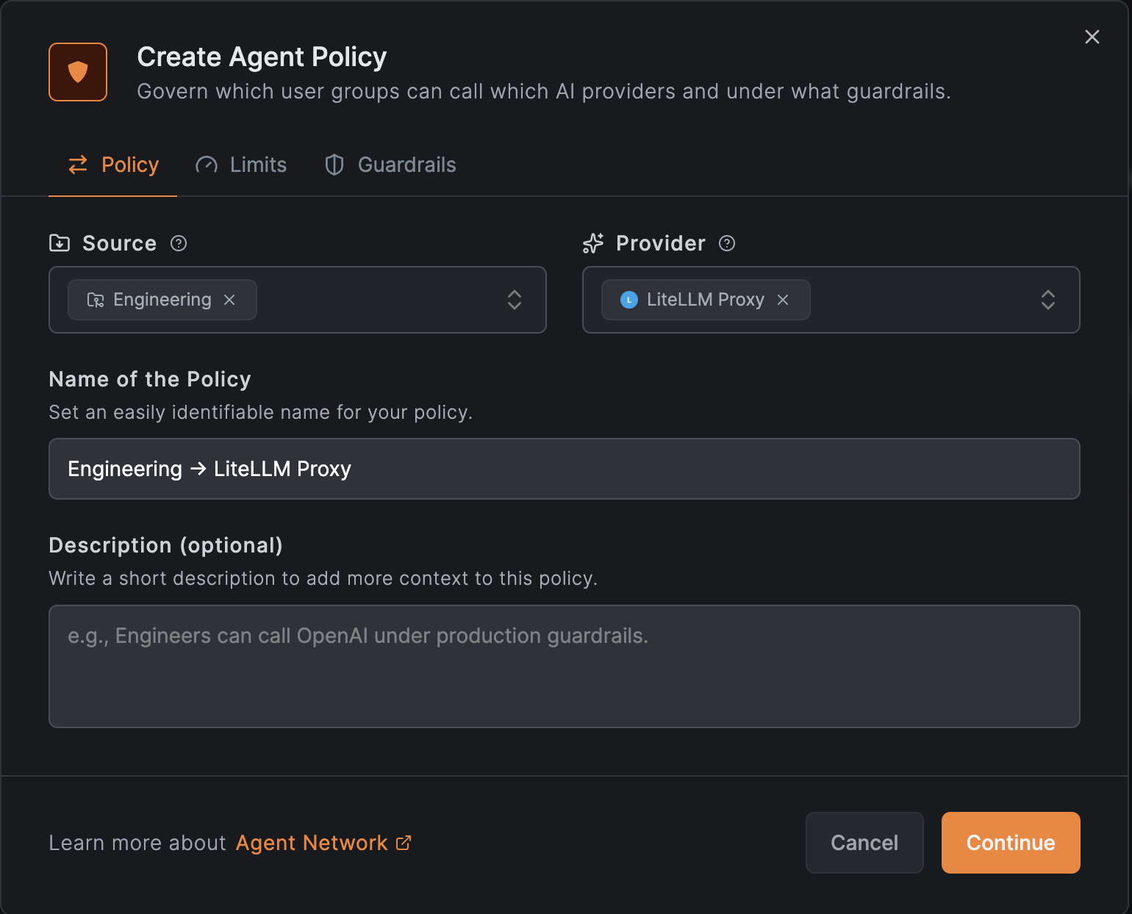This screenshot has width=1132, height=914.
Task: Click the Provider sparkle icon
Action: (593, 243)
